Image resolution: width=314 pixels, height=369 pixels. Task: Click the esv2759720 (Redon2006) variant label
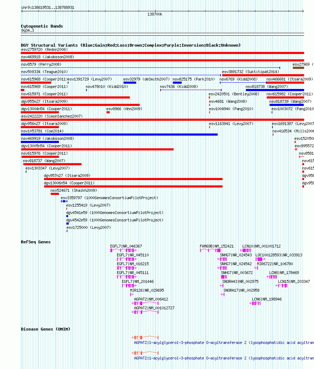point(44,49)
